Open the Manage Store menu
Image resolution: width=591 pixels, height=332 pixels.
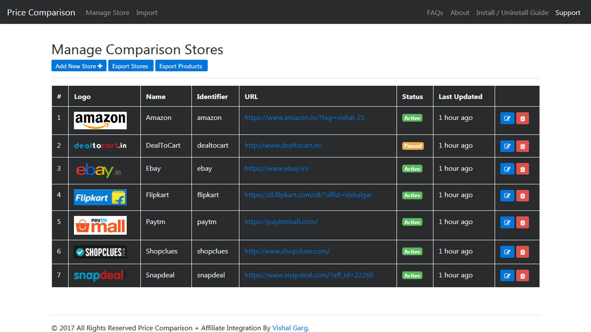[107, 13]
